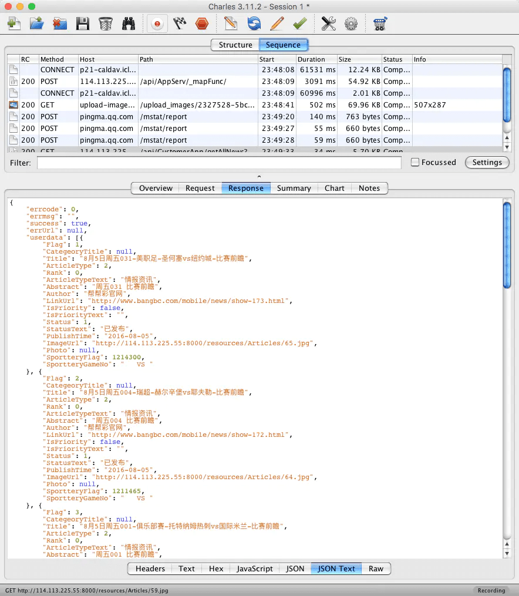Show response as Text
The image size is (519, 596).
coord(187,568)
